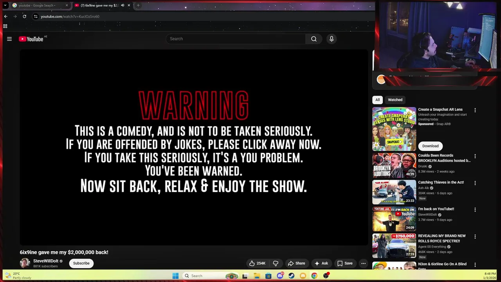Start voice search with the microphone icon
This screenshot has height=282, width=501.
point(332,39)
